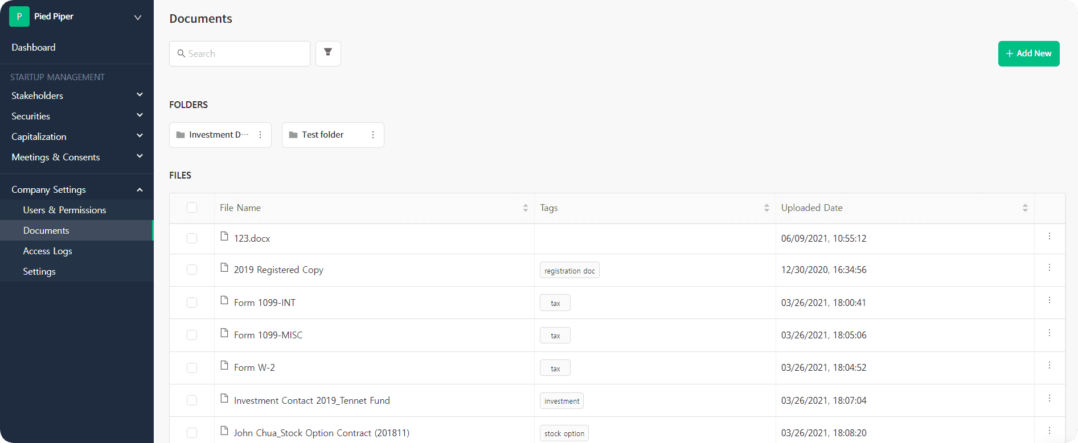Check the box for Form W-2
The width and height of the screenshot is (1078, 443).
tap(192, 368)
